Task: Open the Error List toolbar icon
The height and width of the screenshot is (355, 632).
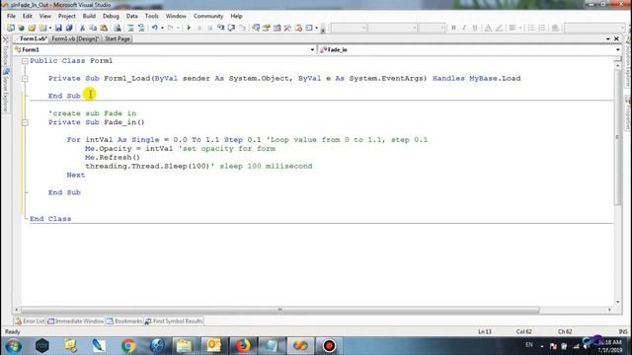Action: (298, 28)
